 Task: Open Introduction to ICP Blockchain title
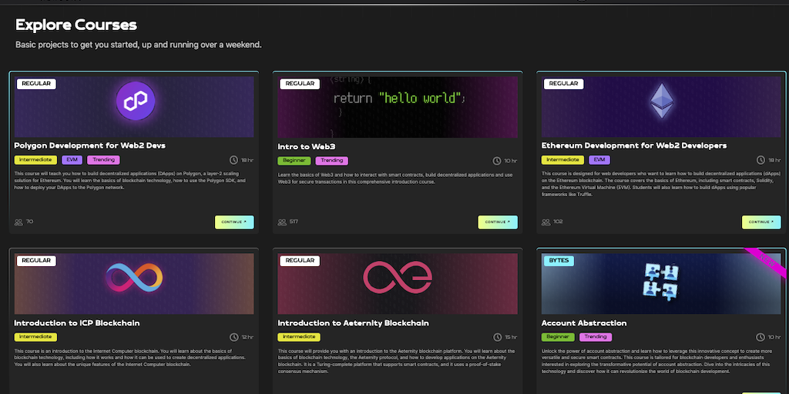pos(77,322)
